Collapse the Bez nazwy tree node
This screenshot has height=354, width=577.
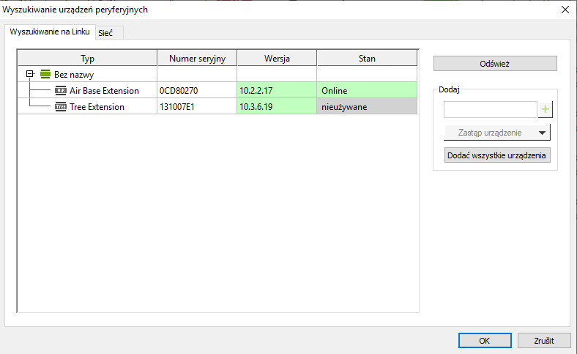30,74
